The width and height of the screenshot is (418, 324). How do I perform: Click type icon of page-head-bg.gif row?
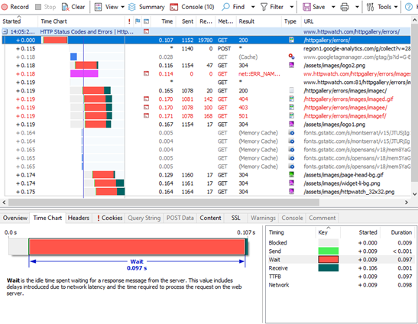(x=291, y=175)
